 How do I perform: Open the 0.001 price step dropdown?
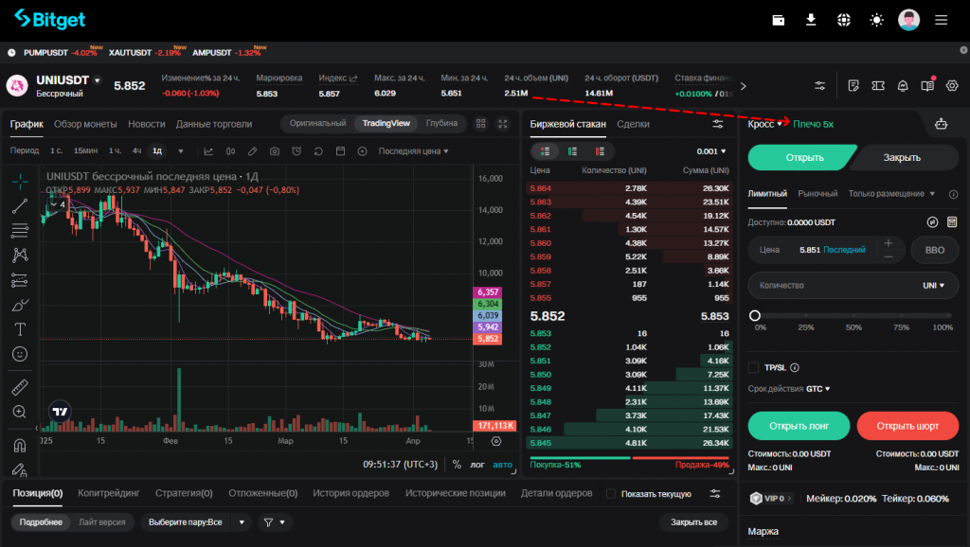[x=710, y=151]
